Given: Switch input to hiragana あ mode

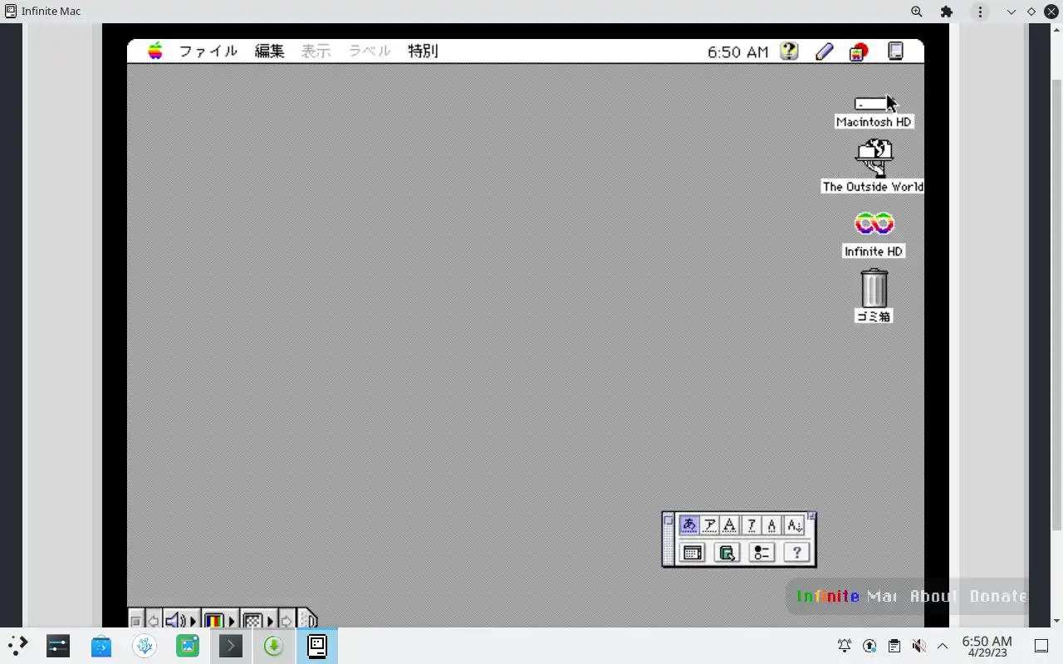Looking at the screenshot, I should tap(688, 525).
